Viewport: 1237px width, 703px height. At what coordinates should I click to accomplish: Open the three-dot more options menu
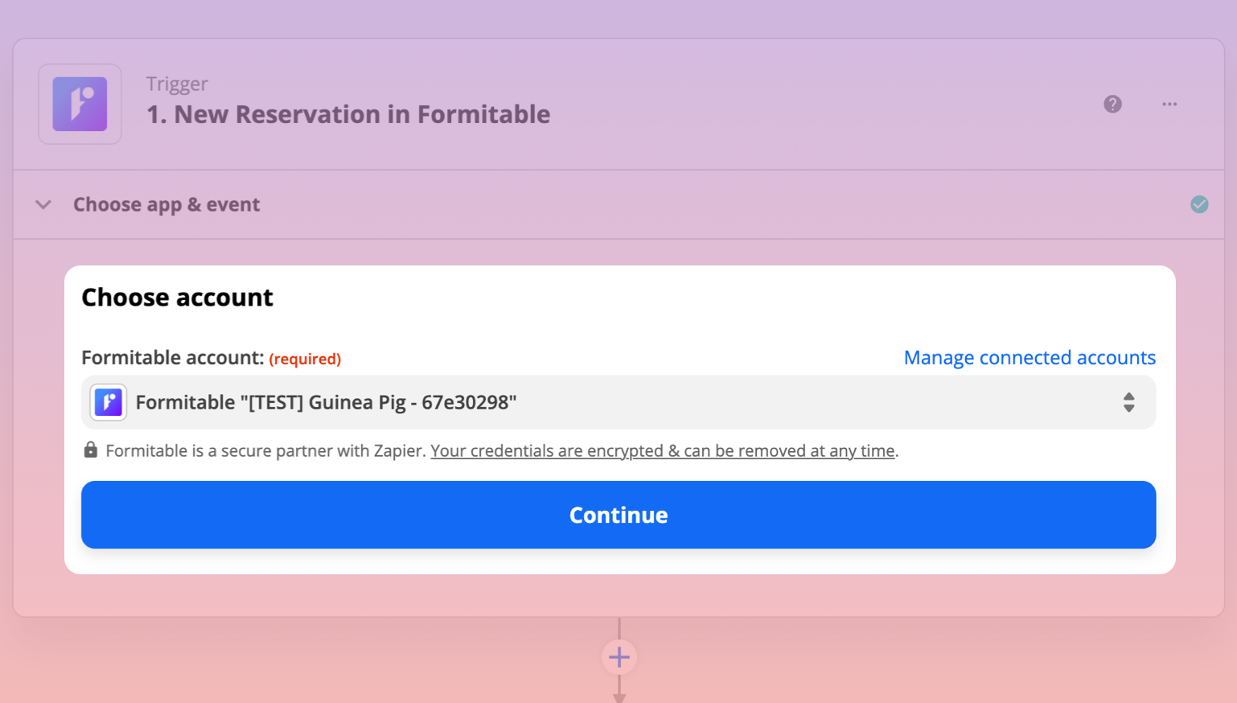1169,104
